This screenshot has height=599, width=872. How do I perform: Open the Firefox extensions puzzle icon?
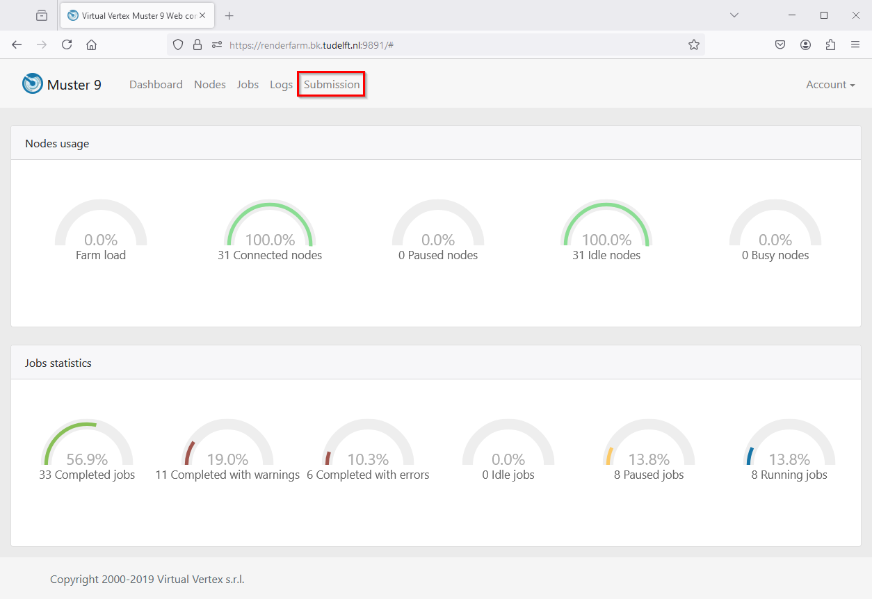pos(830,44)
